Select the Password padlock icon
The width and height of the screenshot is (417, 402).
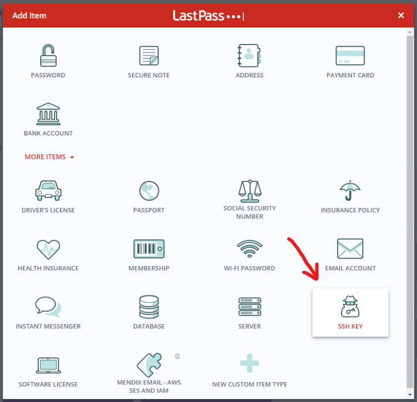48,56
